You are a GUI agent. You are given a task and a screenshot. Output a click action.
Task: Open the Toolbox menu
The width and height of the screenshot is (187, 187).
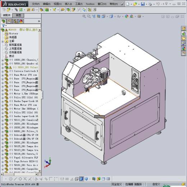point(90,4)
